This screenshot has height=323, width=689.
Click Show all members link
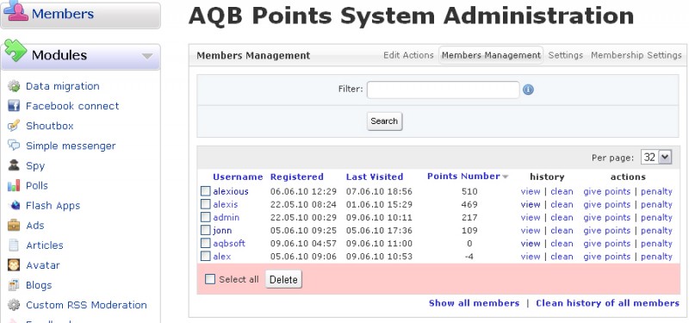pos(474,303)
